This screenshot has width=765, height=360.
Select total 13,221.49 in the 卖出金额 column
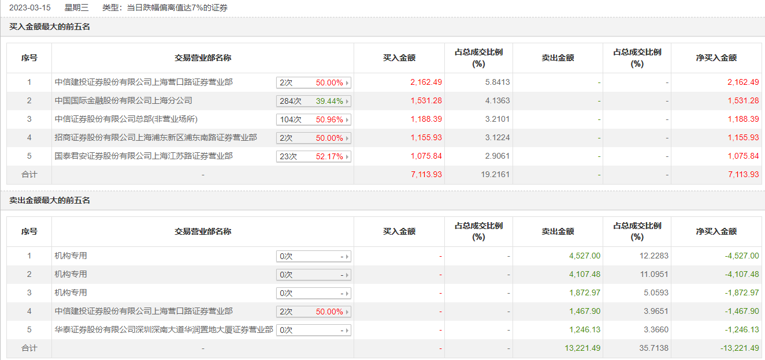pos(582,348)
